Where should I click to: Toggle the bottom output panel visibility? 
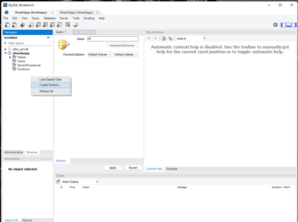click(289, 25)
